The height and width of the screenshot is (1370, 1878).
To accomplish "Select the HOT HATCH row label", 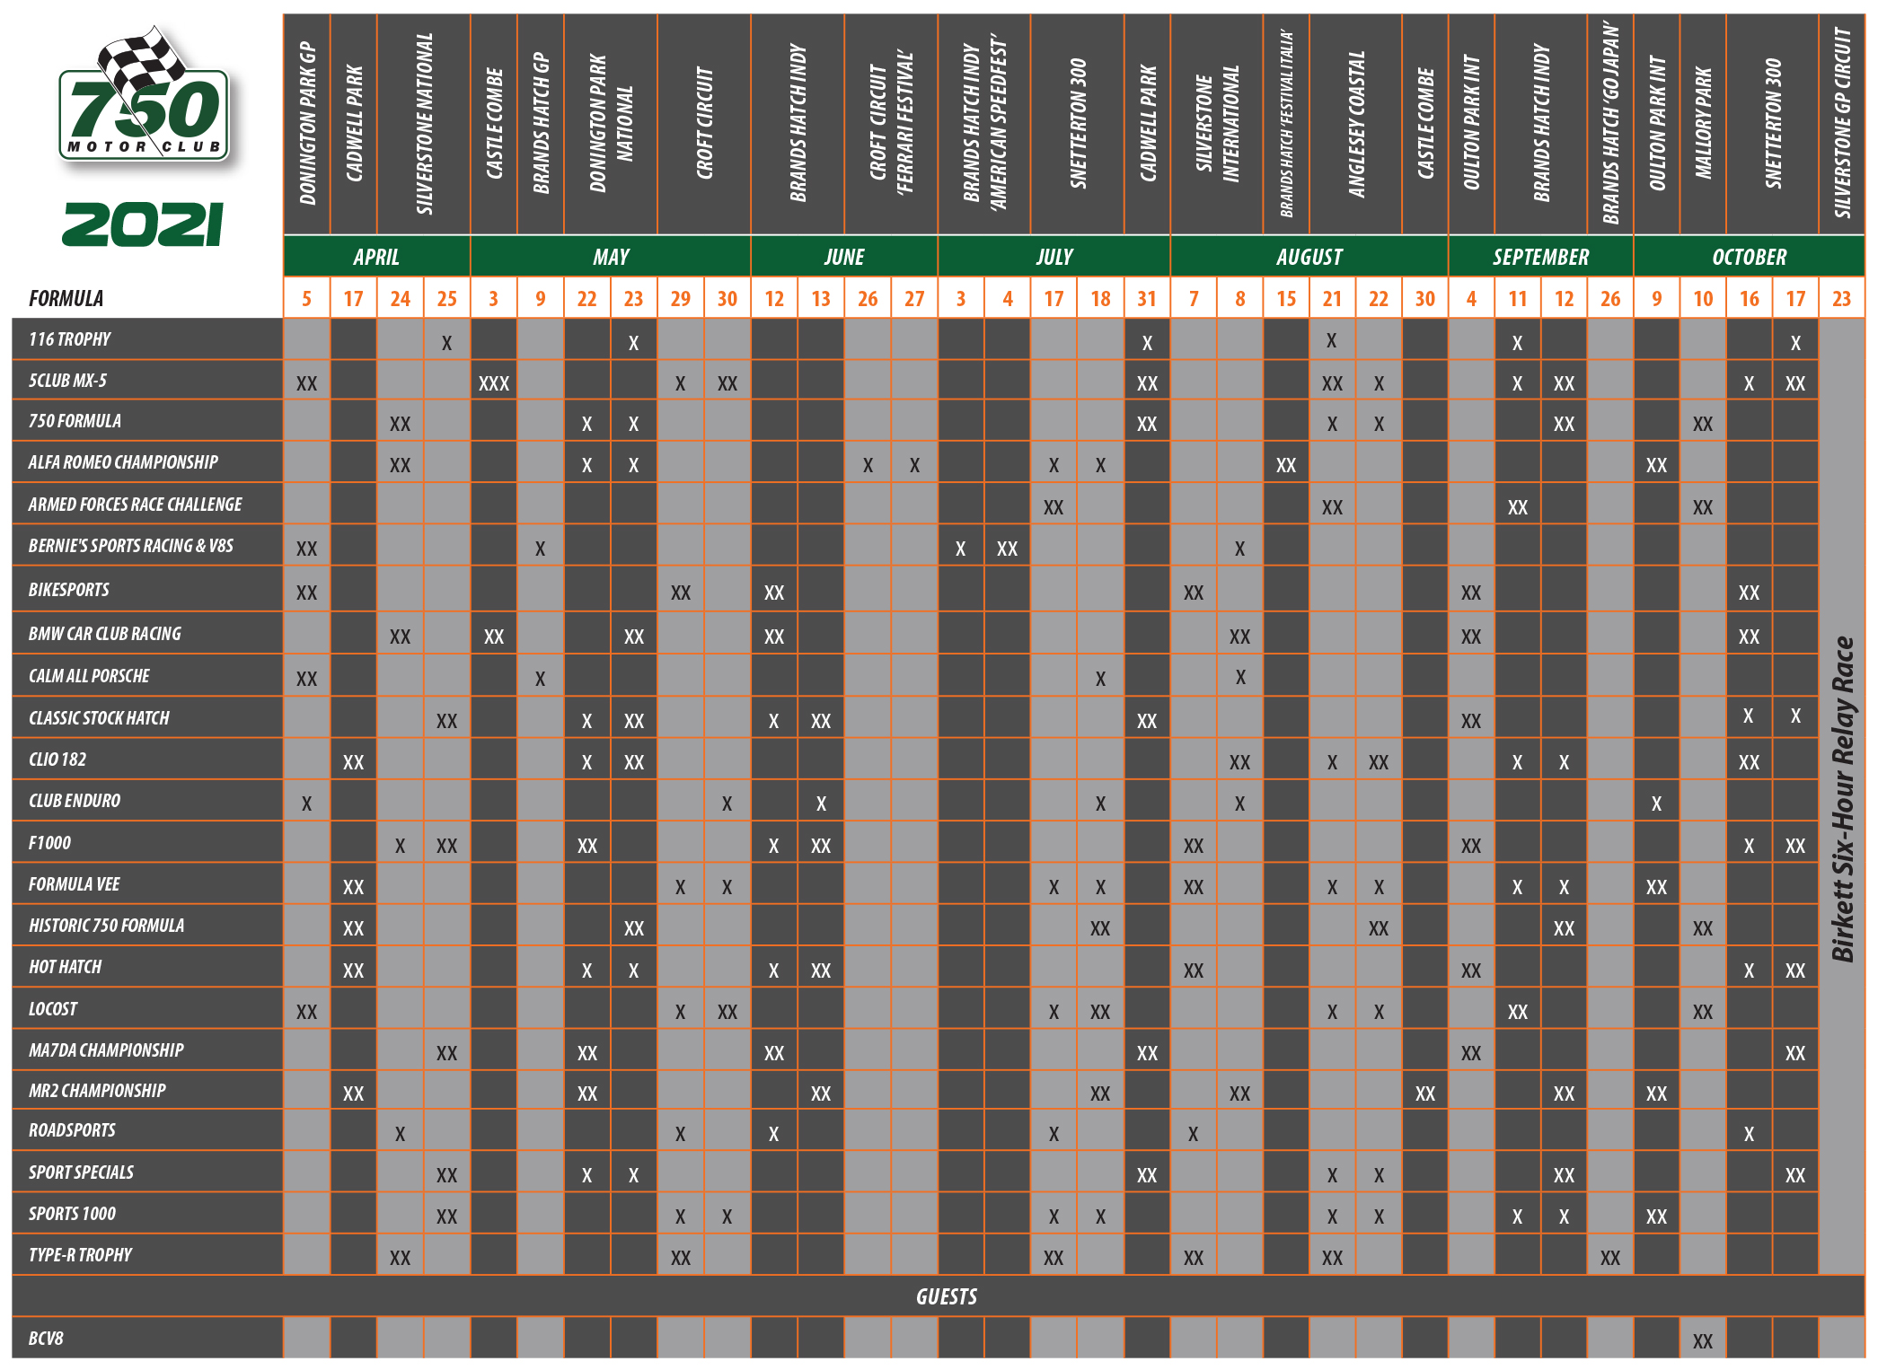I will click(x=65, y=967).
